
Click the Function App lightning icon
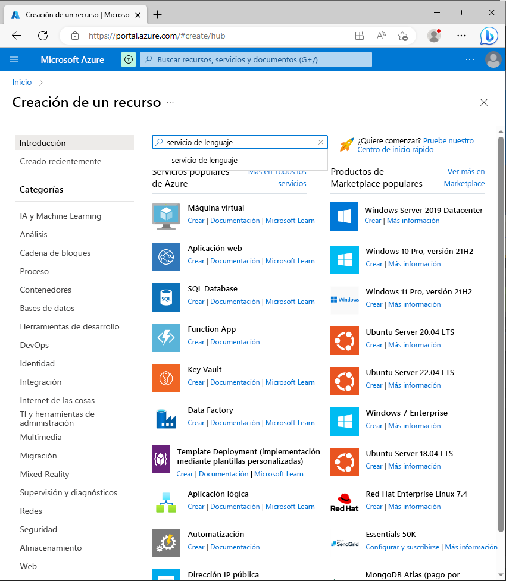tap(166, 338)
